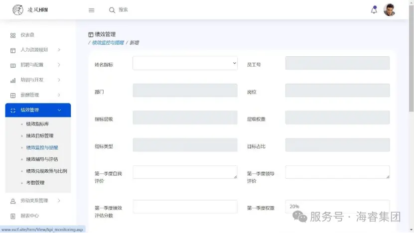Click the 绩效监控与提醒 breadcrumb link
Viewport: 414px width, 233px height.
(x=108, y=43)
